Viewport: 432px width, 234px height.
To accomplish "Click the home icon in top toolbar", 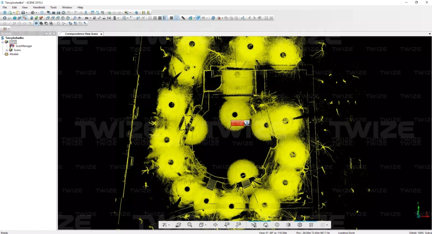I will [63, 13].
